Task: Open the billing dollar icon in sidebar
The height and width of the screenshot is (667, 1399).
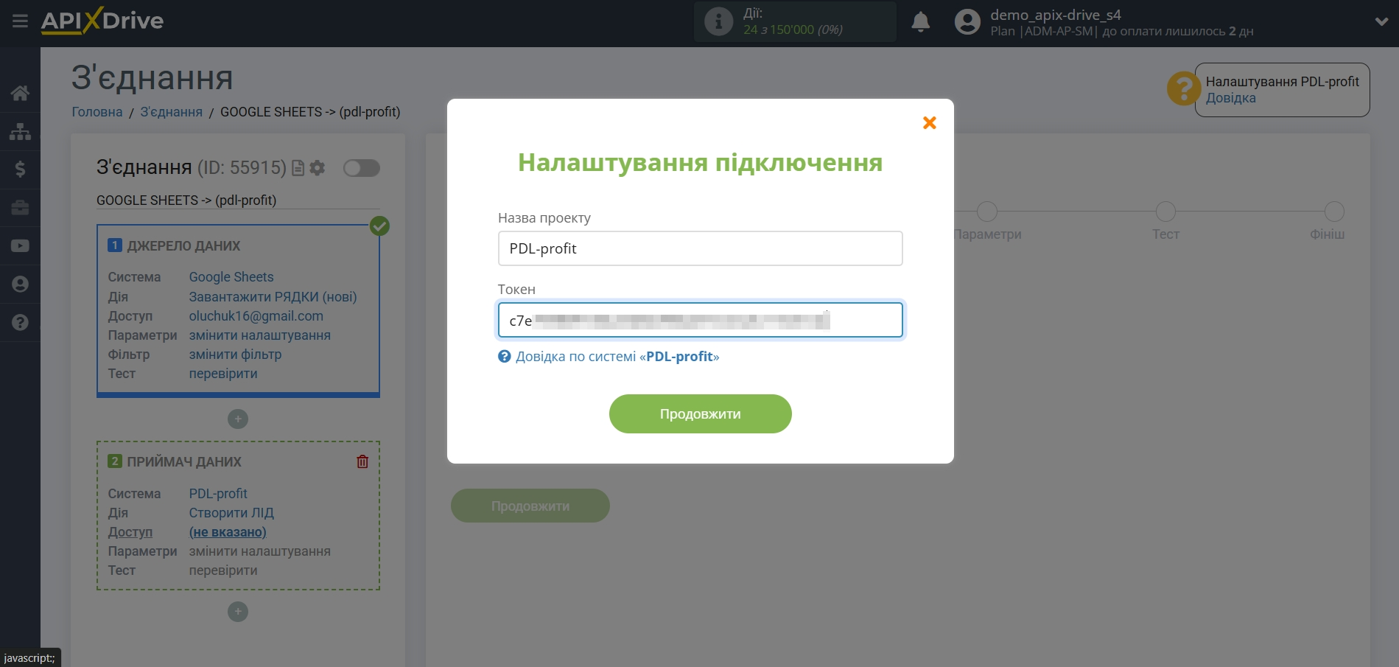Action: point(20,170)
